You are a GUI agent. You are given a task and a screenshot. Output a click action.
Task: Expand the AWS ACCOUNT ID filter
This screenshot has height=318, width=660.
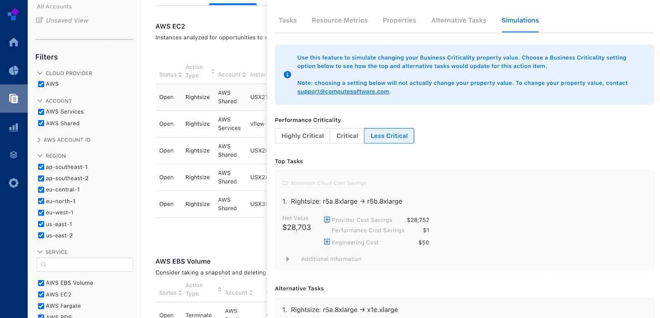pos(40,140)
